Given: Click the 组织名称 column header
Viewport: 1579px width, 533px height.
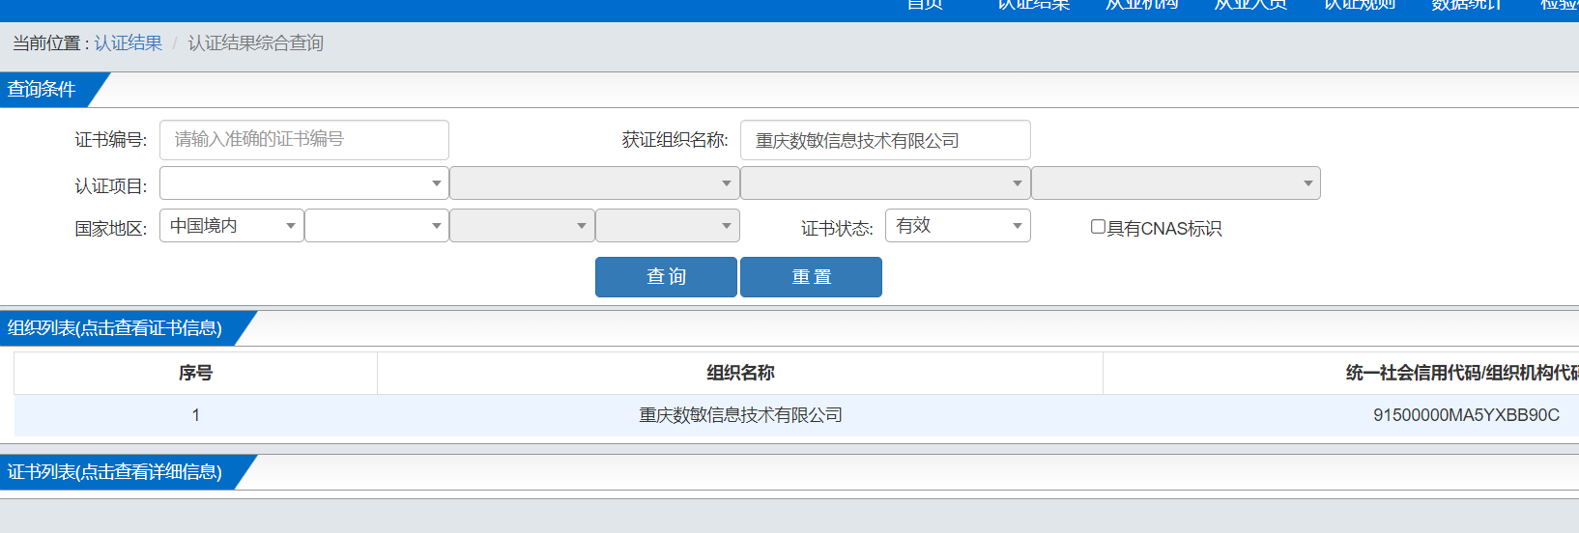Looking at the screenshot, I should tap(740, 373).
